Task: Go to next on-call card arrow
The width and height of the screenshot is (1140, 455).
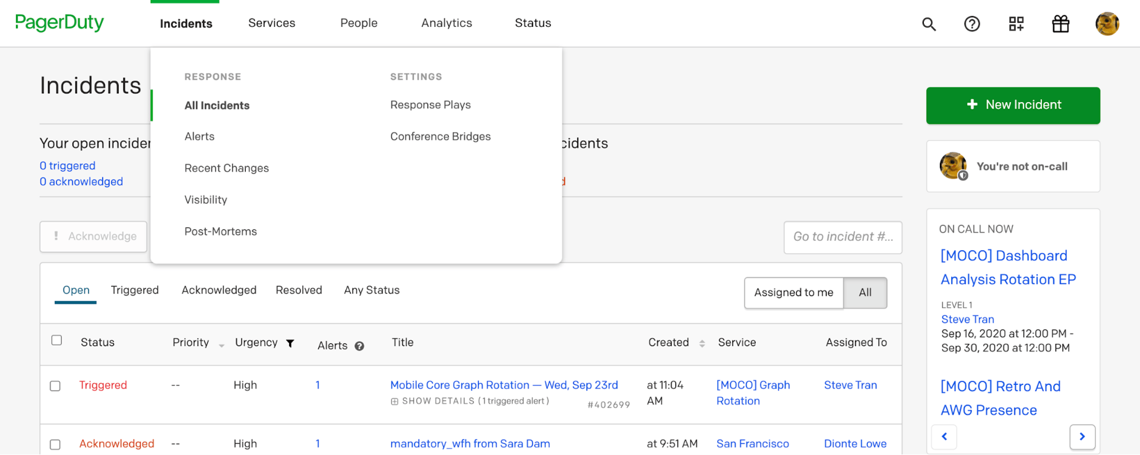Action: pyautogui.click(x=1082, y=437)
